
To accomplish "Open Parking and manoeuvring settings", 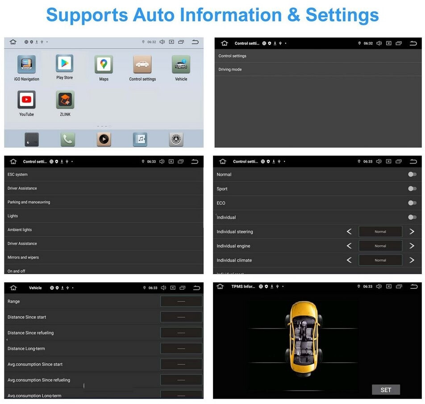I will pos(104,202).
